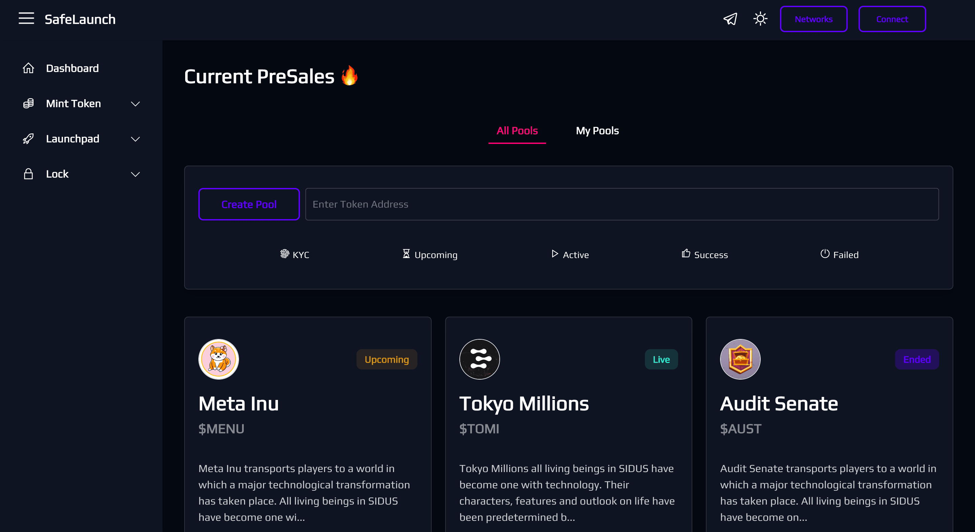Viewport: 975px width, 532px height.
Task: Filter pools with the Upcoming hourglass icon
Action: (x=406, y=254)
